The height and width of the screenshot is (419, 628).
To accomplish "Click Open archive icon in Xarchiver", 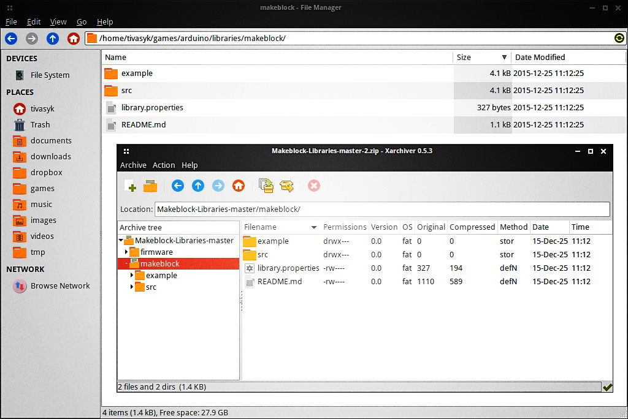I will pos(150,186).
